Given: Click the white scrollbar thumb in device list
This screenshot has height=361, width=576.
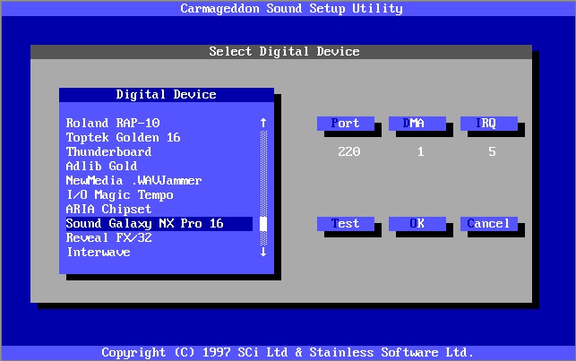Looking at the screenshot, I should 263,224.
